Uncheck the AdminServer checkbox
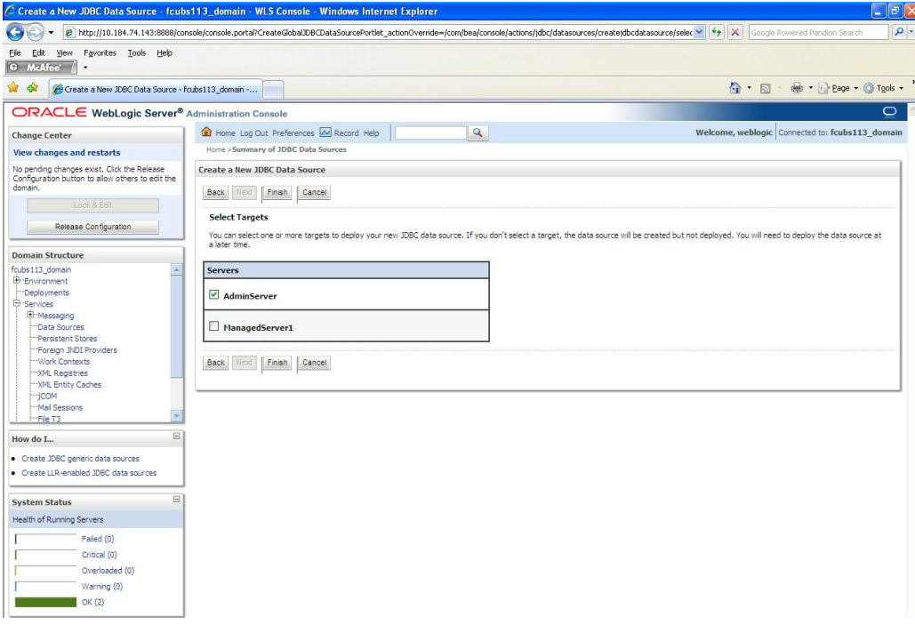 tap(214, 294)
